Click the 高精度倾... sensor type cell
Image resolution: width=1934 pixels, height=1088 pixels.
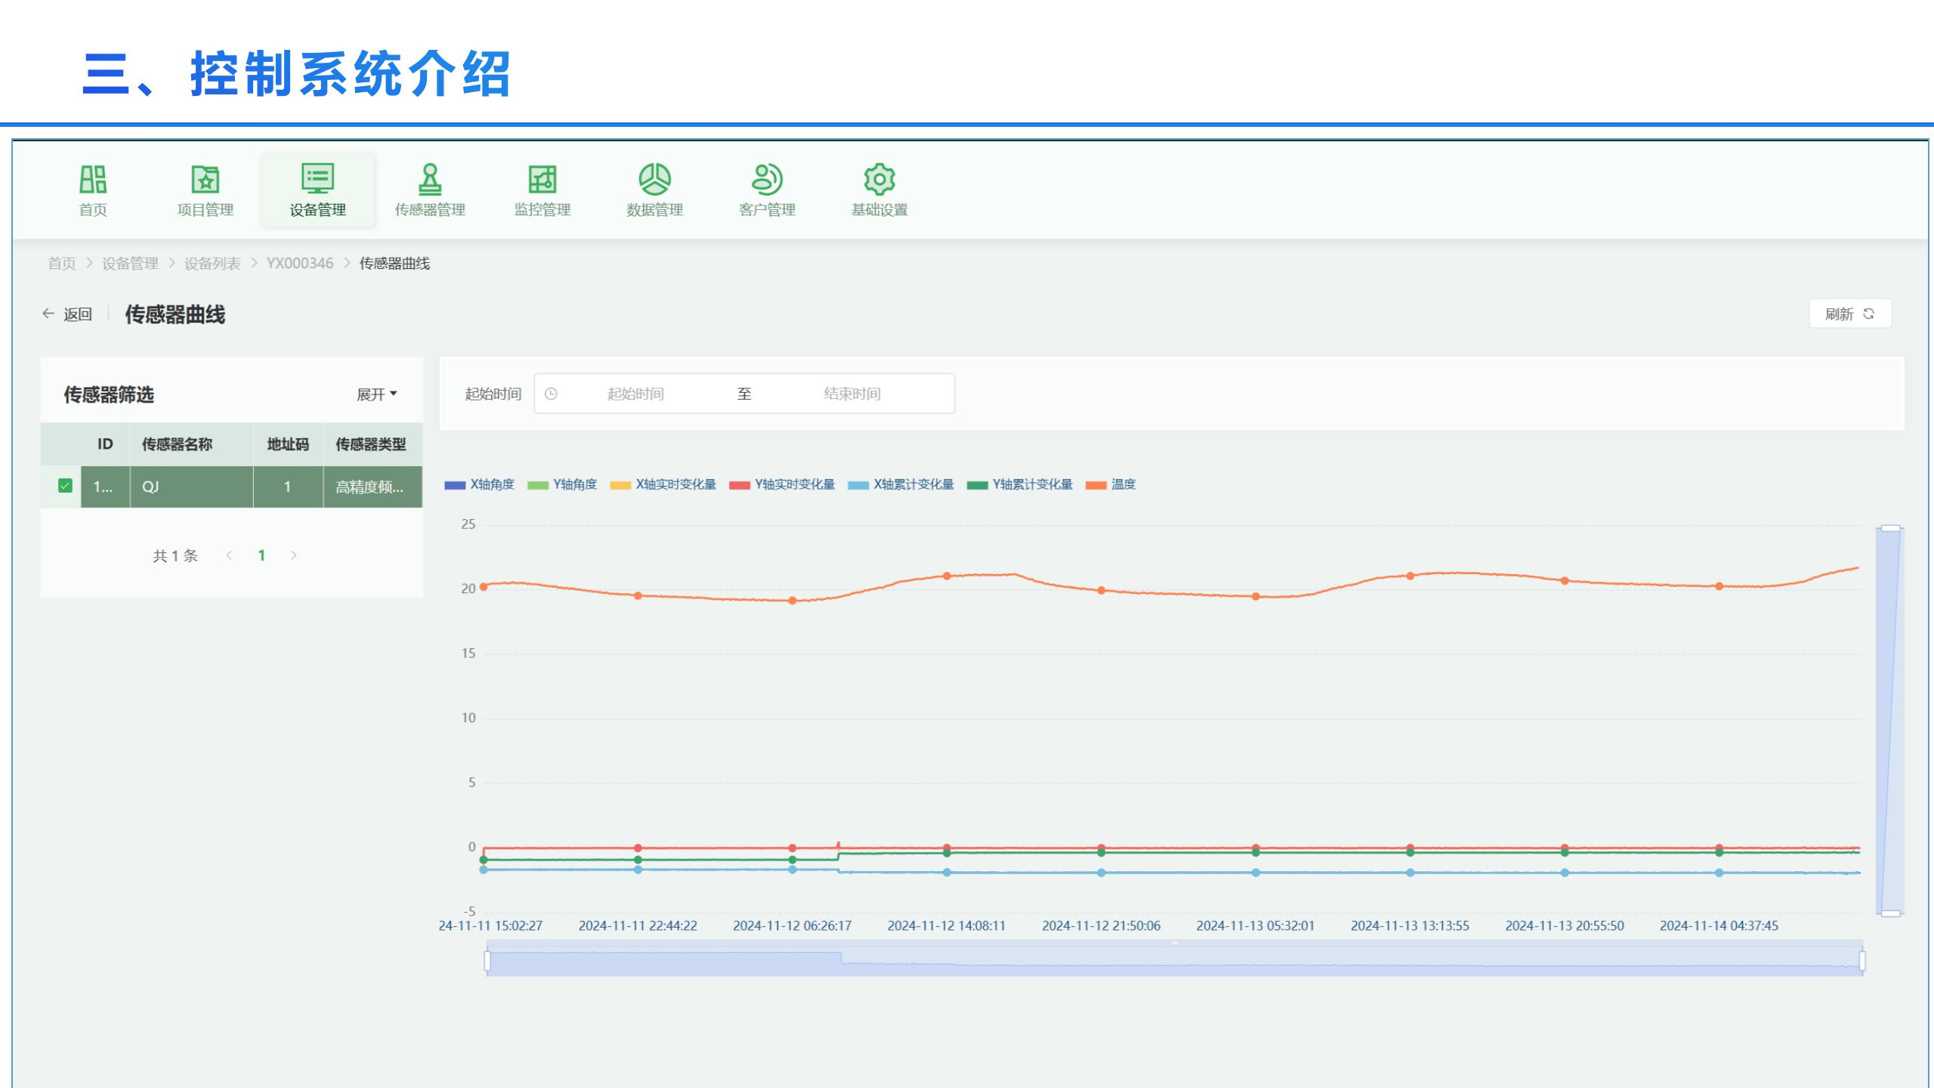(x=372, y=487)
